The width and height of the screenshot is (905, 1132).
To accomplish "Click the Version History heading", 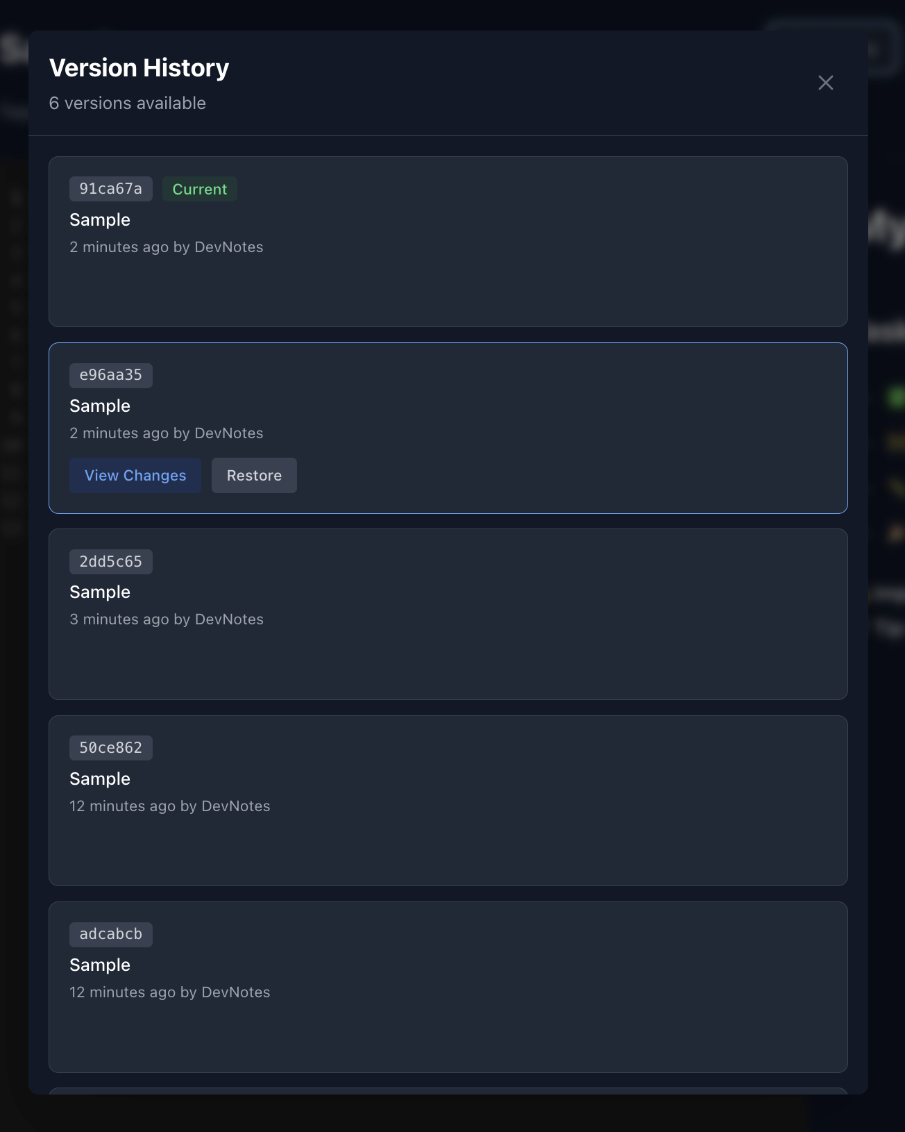I will (139, 68).
